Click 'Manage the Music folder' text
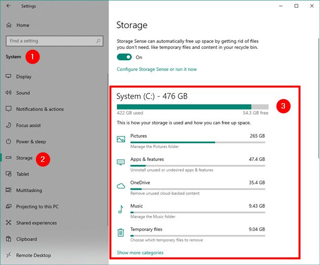320x265 pixels. [x=153, y=217]
